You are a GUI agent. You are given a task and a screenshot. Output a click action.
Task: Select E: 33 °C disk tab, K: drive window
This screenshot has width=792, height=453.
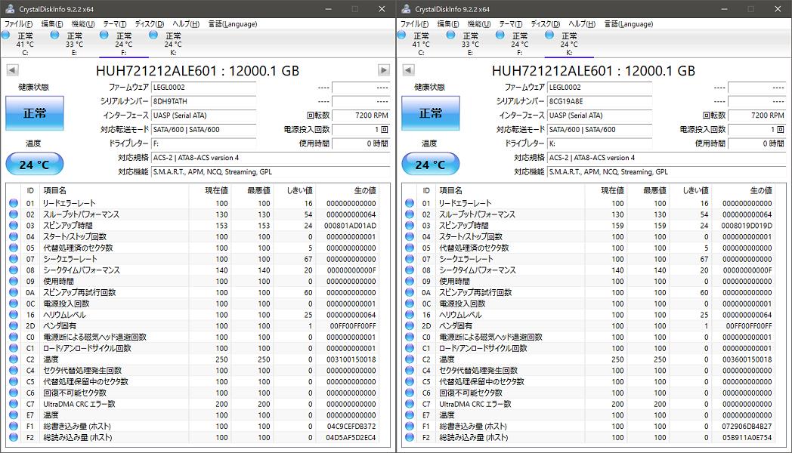[470, 43]
